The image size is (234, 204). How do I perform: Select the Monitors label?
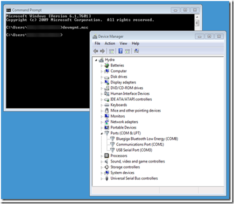(x=118, y=116)
